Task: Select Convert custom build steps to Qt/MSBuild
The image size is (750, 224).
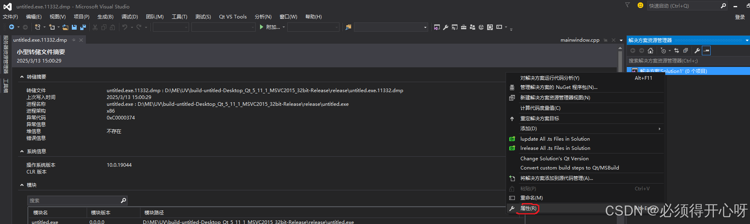Action: point(585,168)
